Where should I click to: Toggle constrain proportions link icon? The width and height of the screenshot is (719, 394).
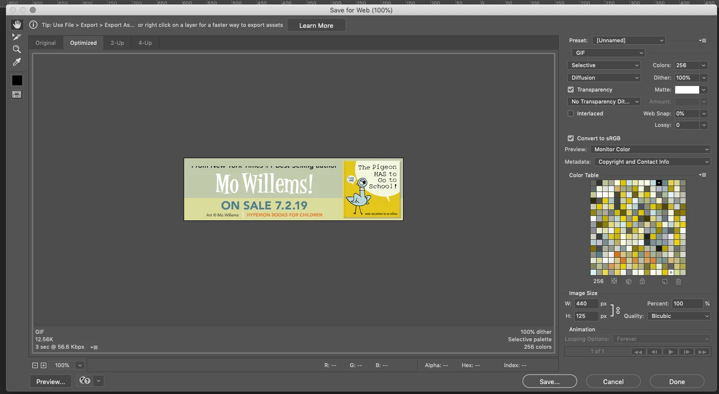pos(618,310)
